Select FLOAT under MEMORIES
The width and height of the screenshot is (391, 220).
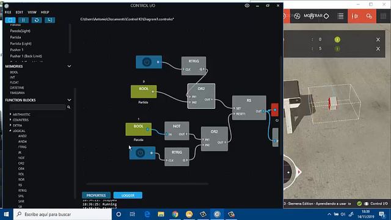tap(14, 82)
